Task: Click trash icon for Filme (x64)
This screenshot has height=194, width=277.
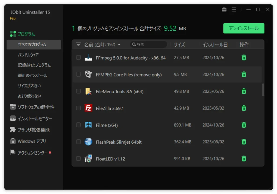Action: point(244,125)
